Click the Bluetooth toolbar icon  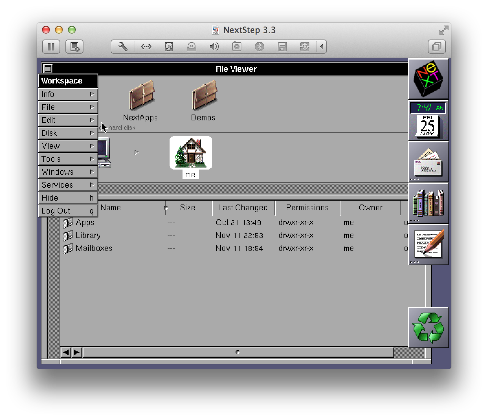tap(259, 47)
